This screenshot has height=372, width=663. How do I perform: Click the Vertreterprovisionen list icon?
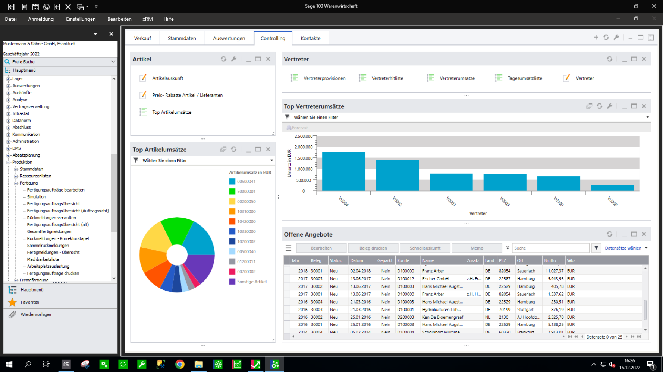pyautogui.click(x=295, y=78)
